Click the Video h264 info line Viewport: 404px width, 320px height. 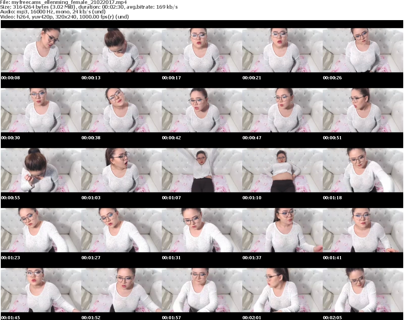[x=64, y=17]
